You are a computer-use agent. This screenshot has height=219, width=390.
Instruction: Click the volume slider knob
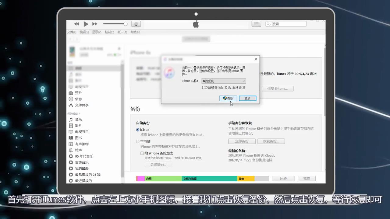point(126,24)
